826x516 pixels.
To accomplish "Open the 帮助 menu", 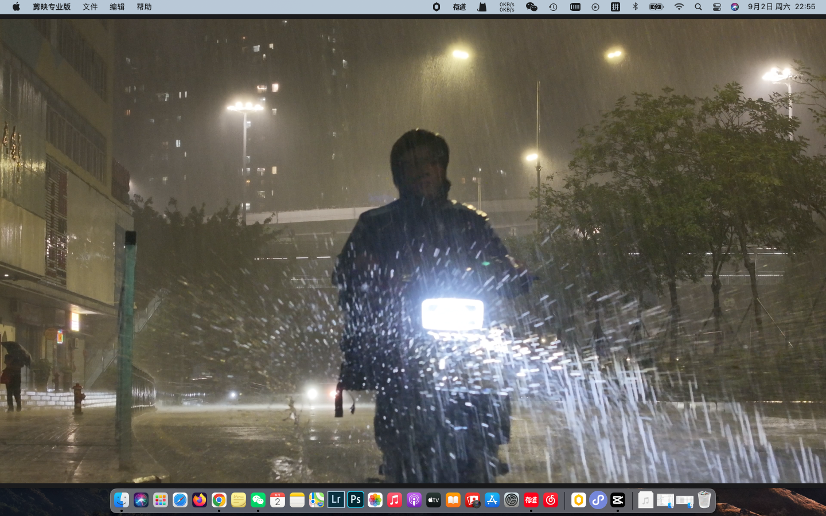I will 144,7.
